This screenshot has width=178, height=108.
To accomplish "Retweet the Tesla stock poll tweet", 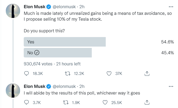I will (68, 74).
